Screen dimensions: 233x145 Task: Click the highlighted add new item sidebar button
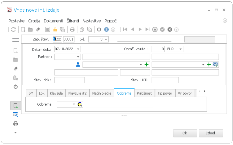[x=16, y=106]
